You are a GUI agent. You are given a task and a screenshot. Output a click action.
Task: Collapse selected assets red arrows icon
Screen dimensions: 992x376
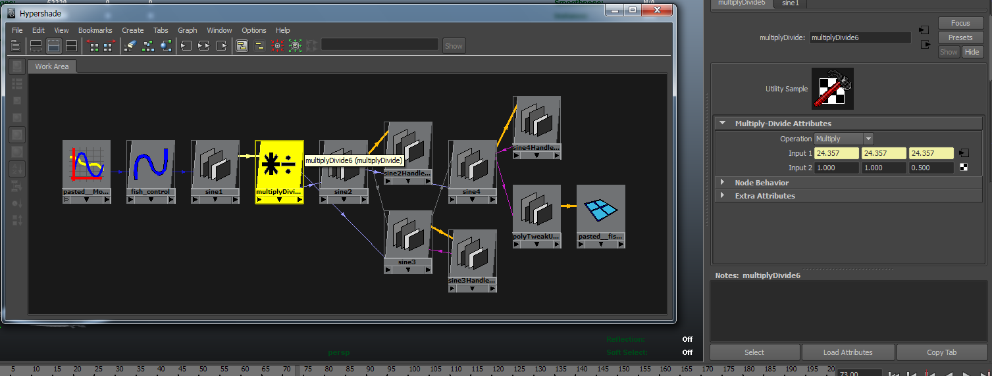(x=277, y=46)
